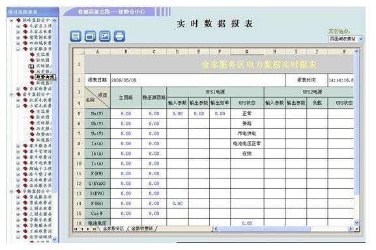
Task: Click the print report icon
Action: point(119,36)
